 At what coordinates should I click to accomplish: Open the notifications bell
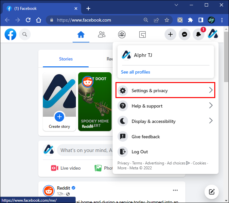(199, 34)
